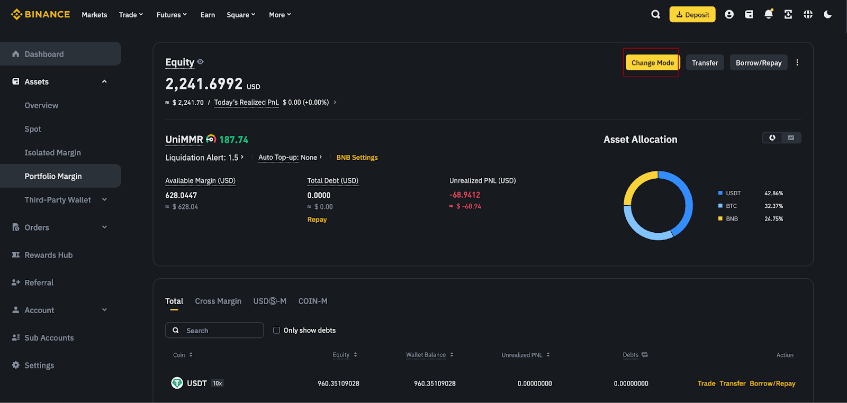This screenshot has height=403, width=847.
Task: Expand the Account sidebar section
Action: (104, 309)
